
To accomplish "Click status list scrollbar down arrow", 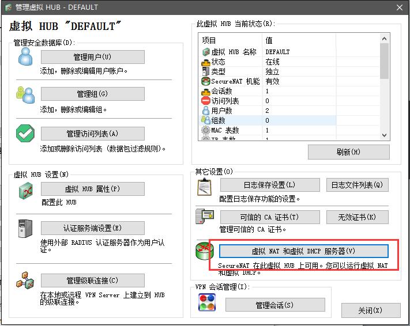I will [x=384, y=135].
